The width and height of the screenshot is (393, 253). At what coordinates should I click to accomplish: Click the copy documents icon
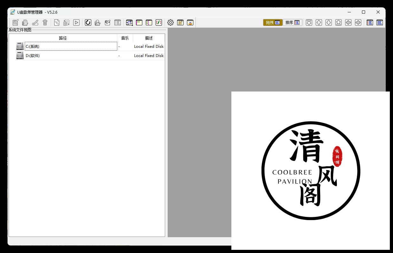coord(67,22)
